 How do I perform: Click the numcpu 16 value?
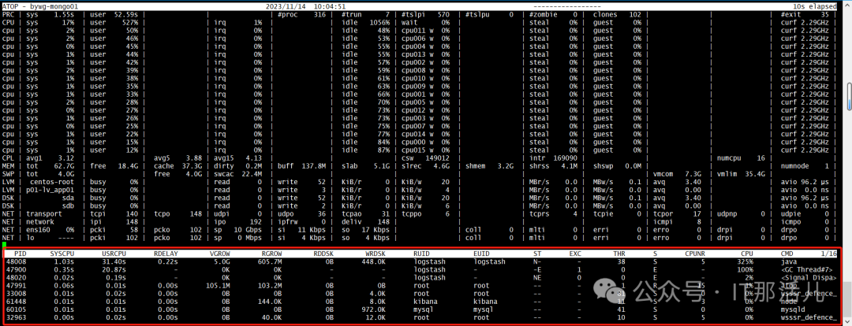click(x=741, y=157)
